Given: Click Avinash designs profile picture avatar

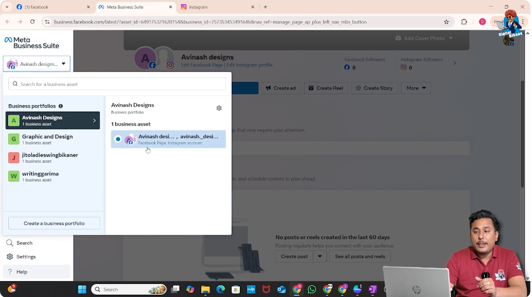Looking at the screenshot, I should click(x=145, y=58).
